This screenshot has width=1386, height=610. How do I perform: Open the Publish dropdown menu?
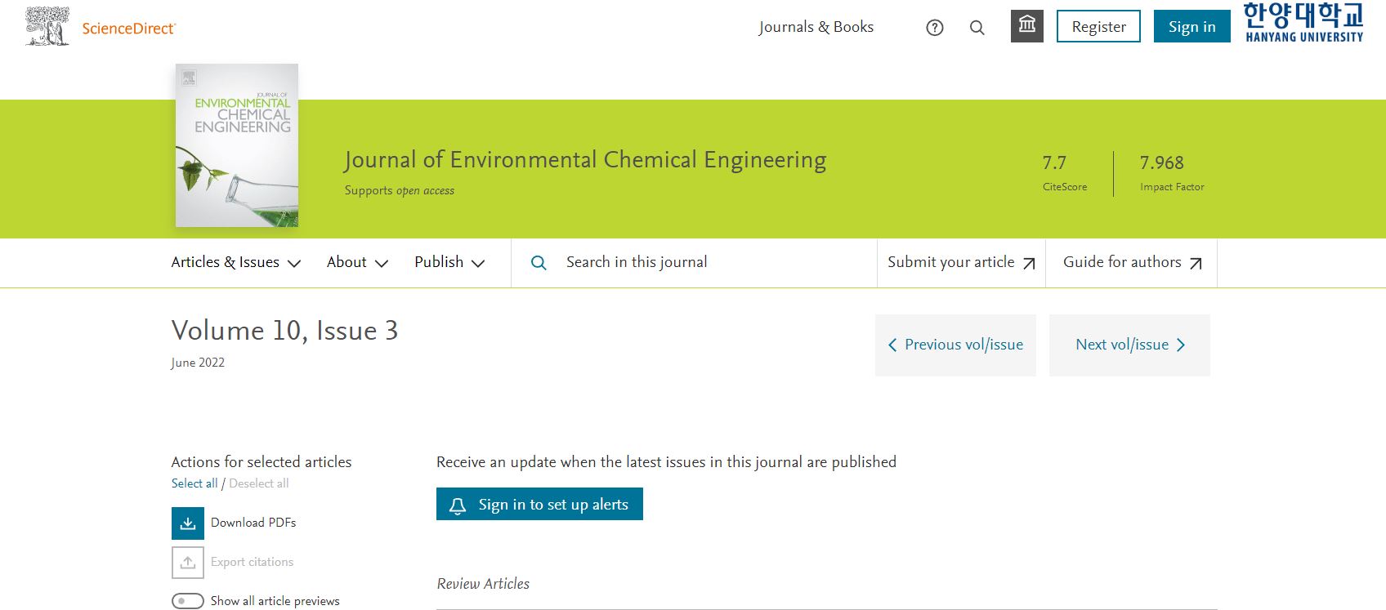pos(449,262)
